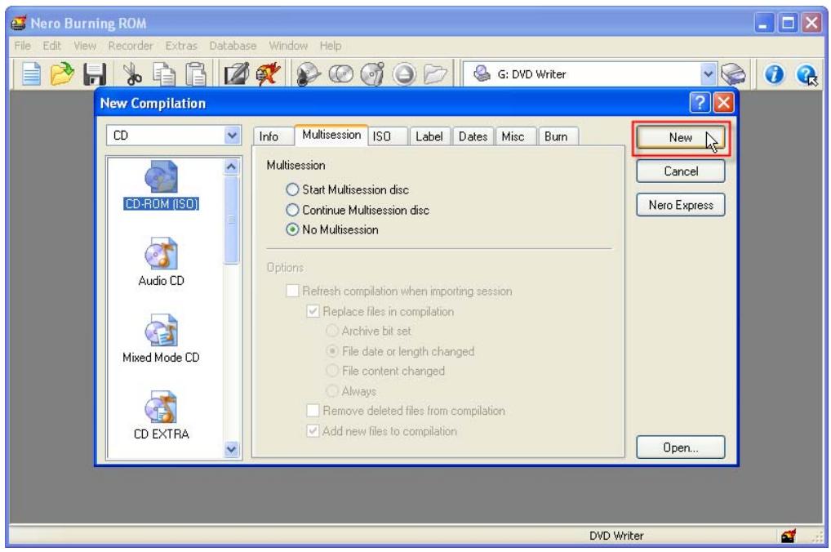
Task: Click the Copy icon in toolbar
Action: click(x=164, y=73)
